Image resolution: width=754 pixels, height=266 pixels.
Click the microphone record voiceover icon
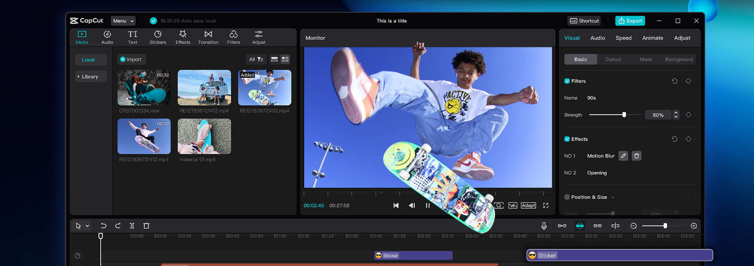pyautogui.click(x=544, y=226)
